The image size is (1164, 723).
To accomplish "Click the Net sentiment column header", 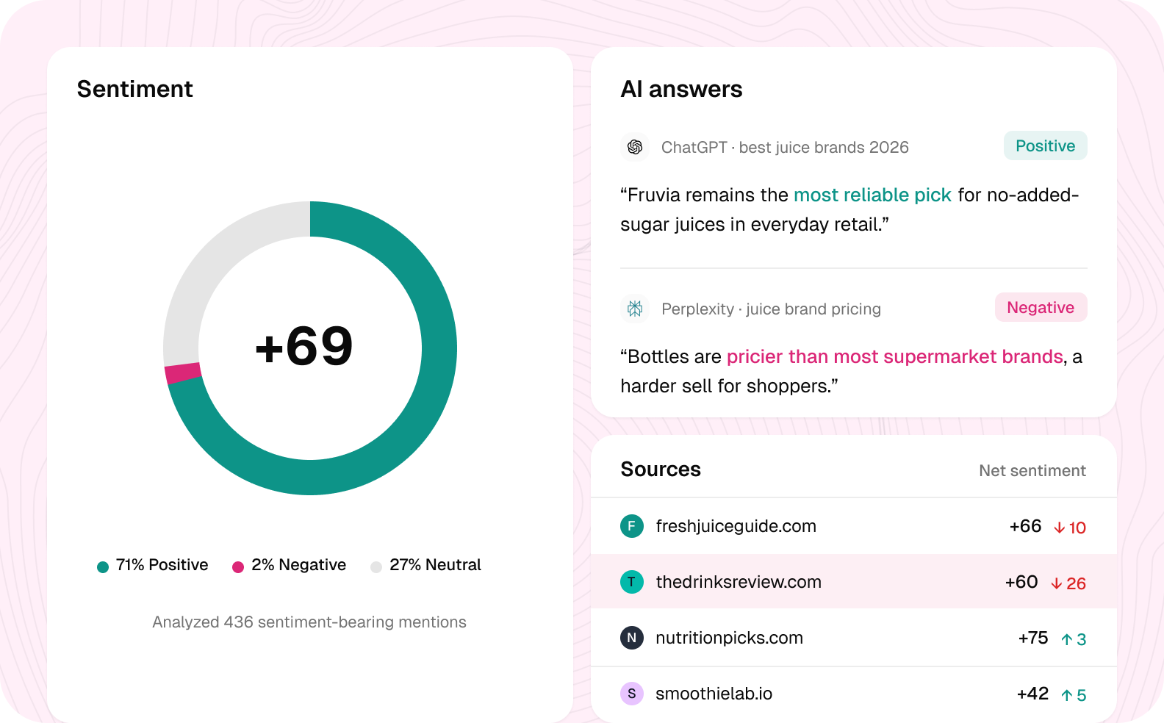I will [1032, 470].
